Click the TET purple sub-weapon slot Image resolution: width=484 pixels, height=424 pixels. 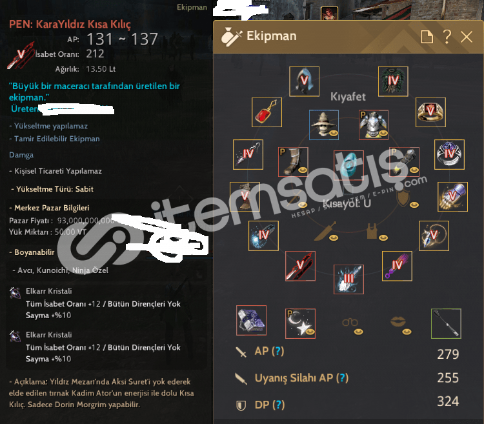[397, 266]
